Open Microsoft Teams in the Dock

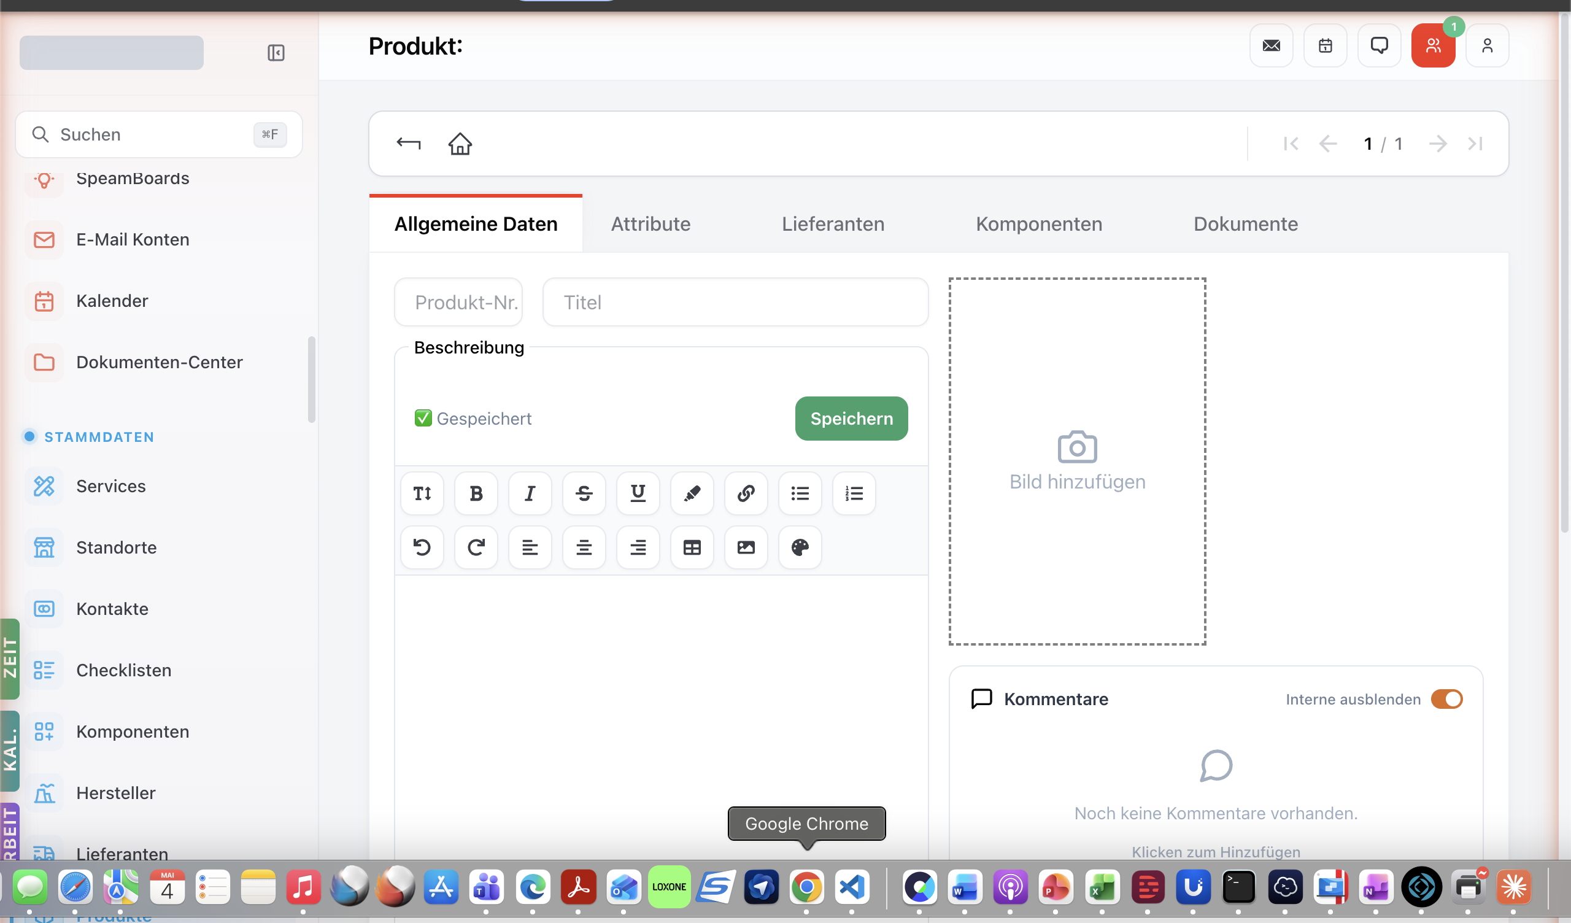(x=486, y=887)
